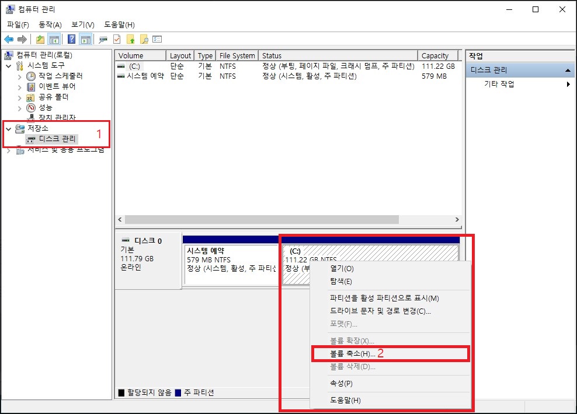Image resolution: width=577 pixels, height=414 pixels.
Task: Expand the 성능 node
Action: pyautogui.click(x=19, y=108)
